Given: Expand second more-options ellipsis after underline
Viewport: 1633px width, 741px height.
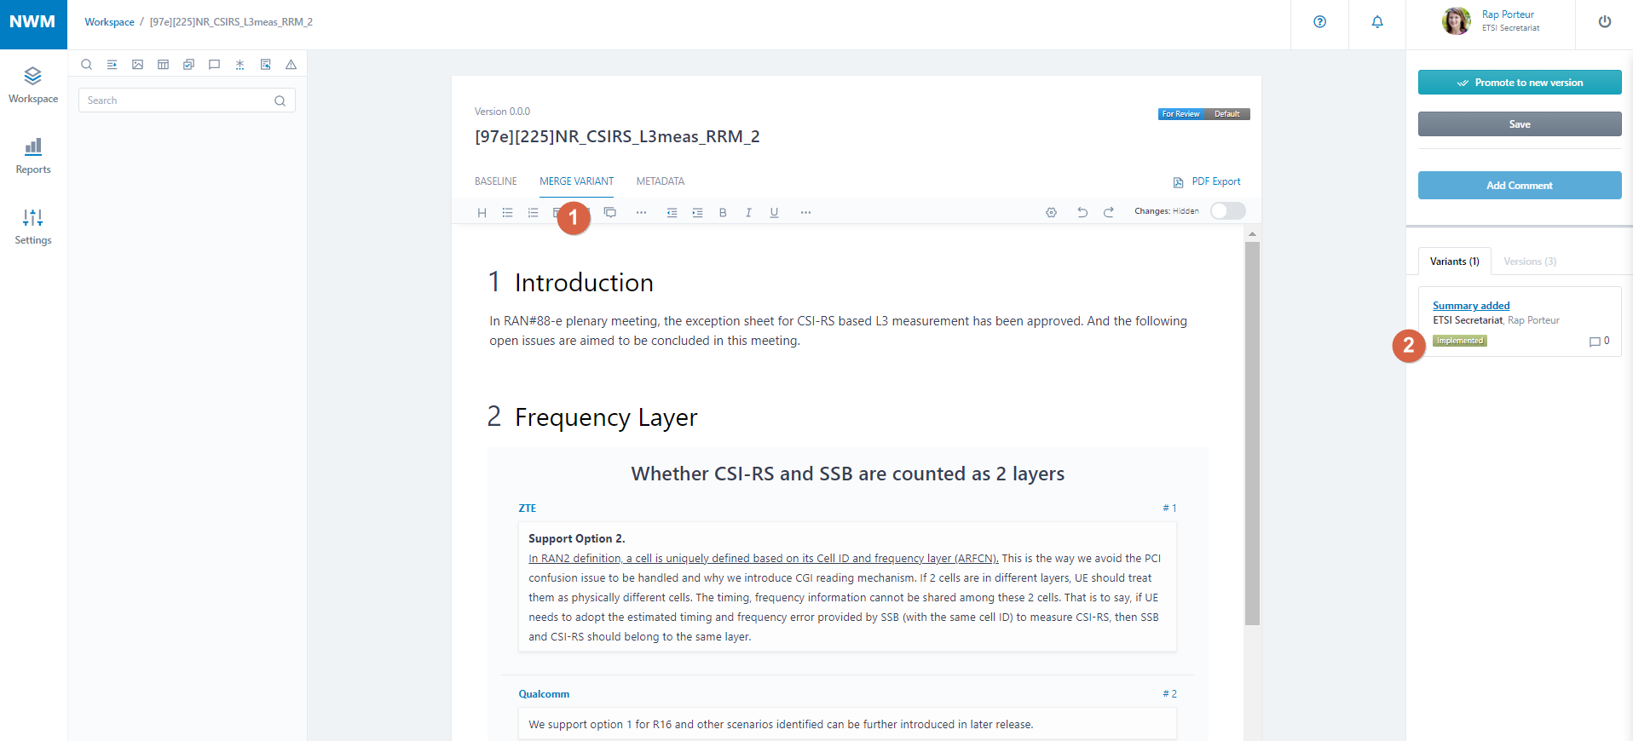Looking at the screenshot, I should coord(805,213).
